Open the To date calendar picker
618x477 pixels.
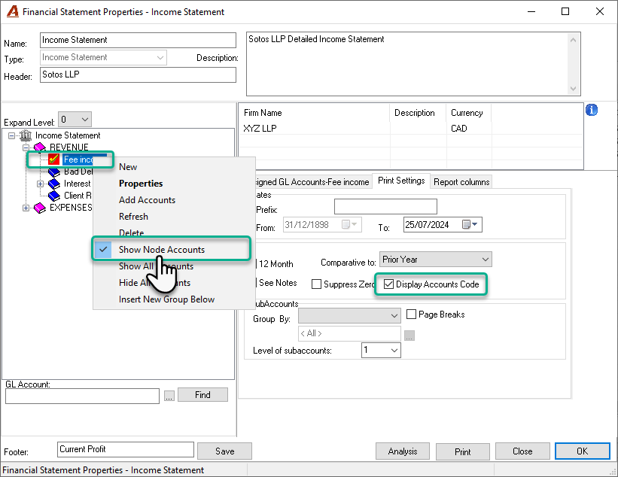[470, 224]
